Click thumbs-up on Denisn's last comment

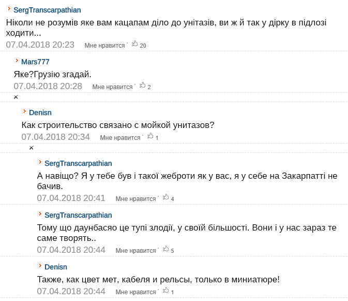(166, 291)
